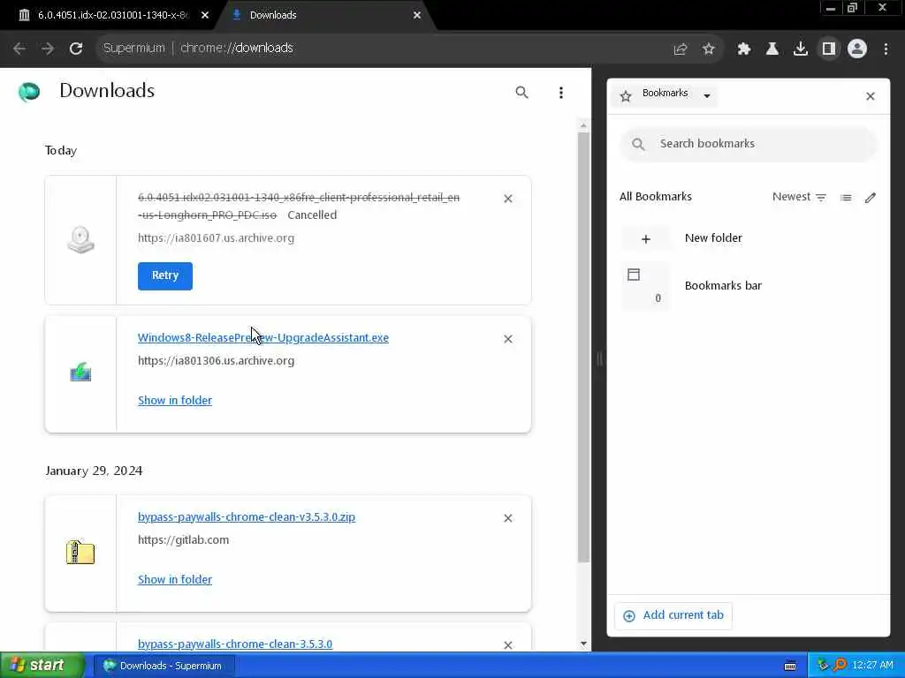The height and width of the screenshot is (678, 905).
Task: Open the browser three-dot menu
Action: (886, 49)
